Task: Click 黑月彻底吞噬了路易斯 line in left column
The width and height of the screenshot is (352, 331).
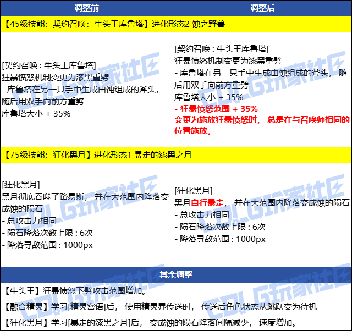Action: (x=85, y=197)
